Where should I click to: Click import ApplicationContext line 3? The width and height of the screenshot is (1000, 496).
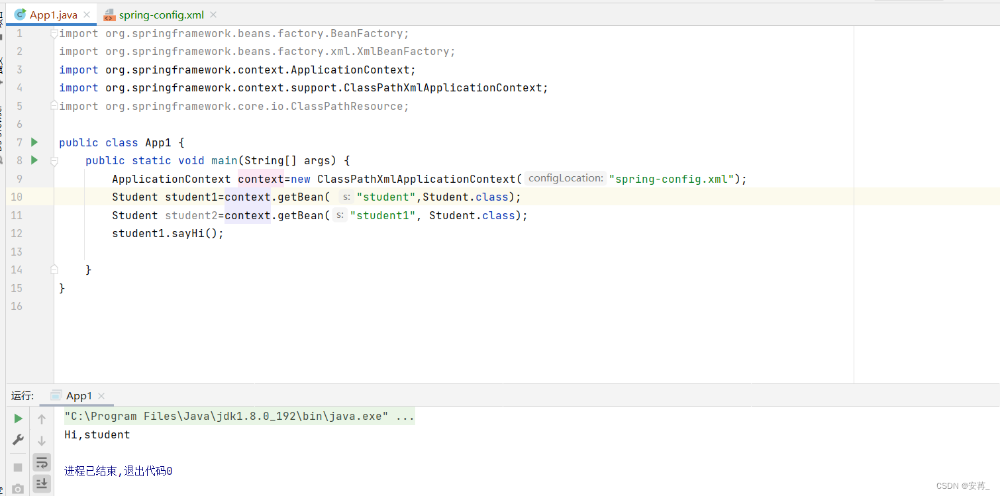tap(238, 70)
